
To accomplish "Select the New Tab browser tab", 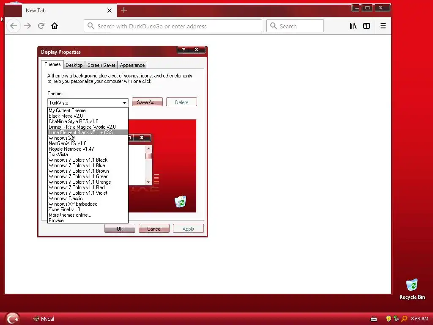I will 69,11.
